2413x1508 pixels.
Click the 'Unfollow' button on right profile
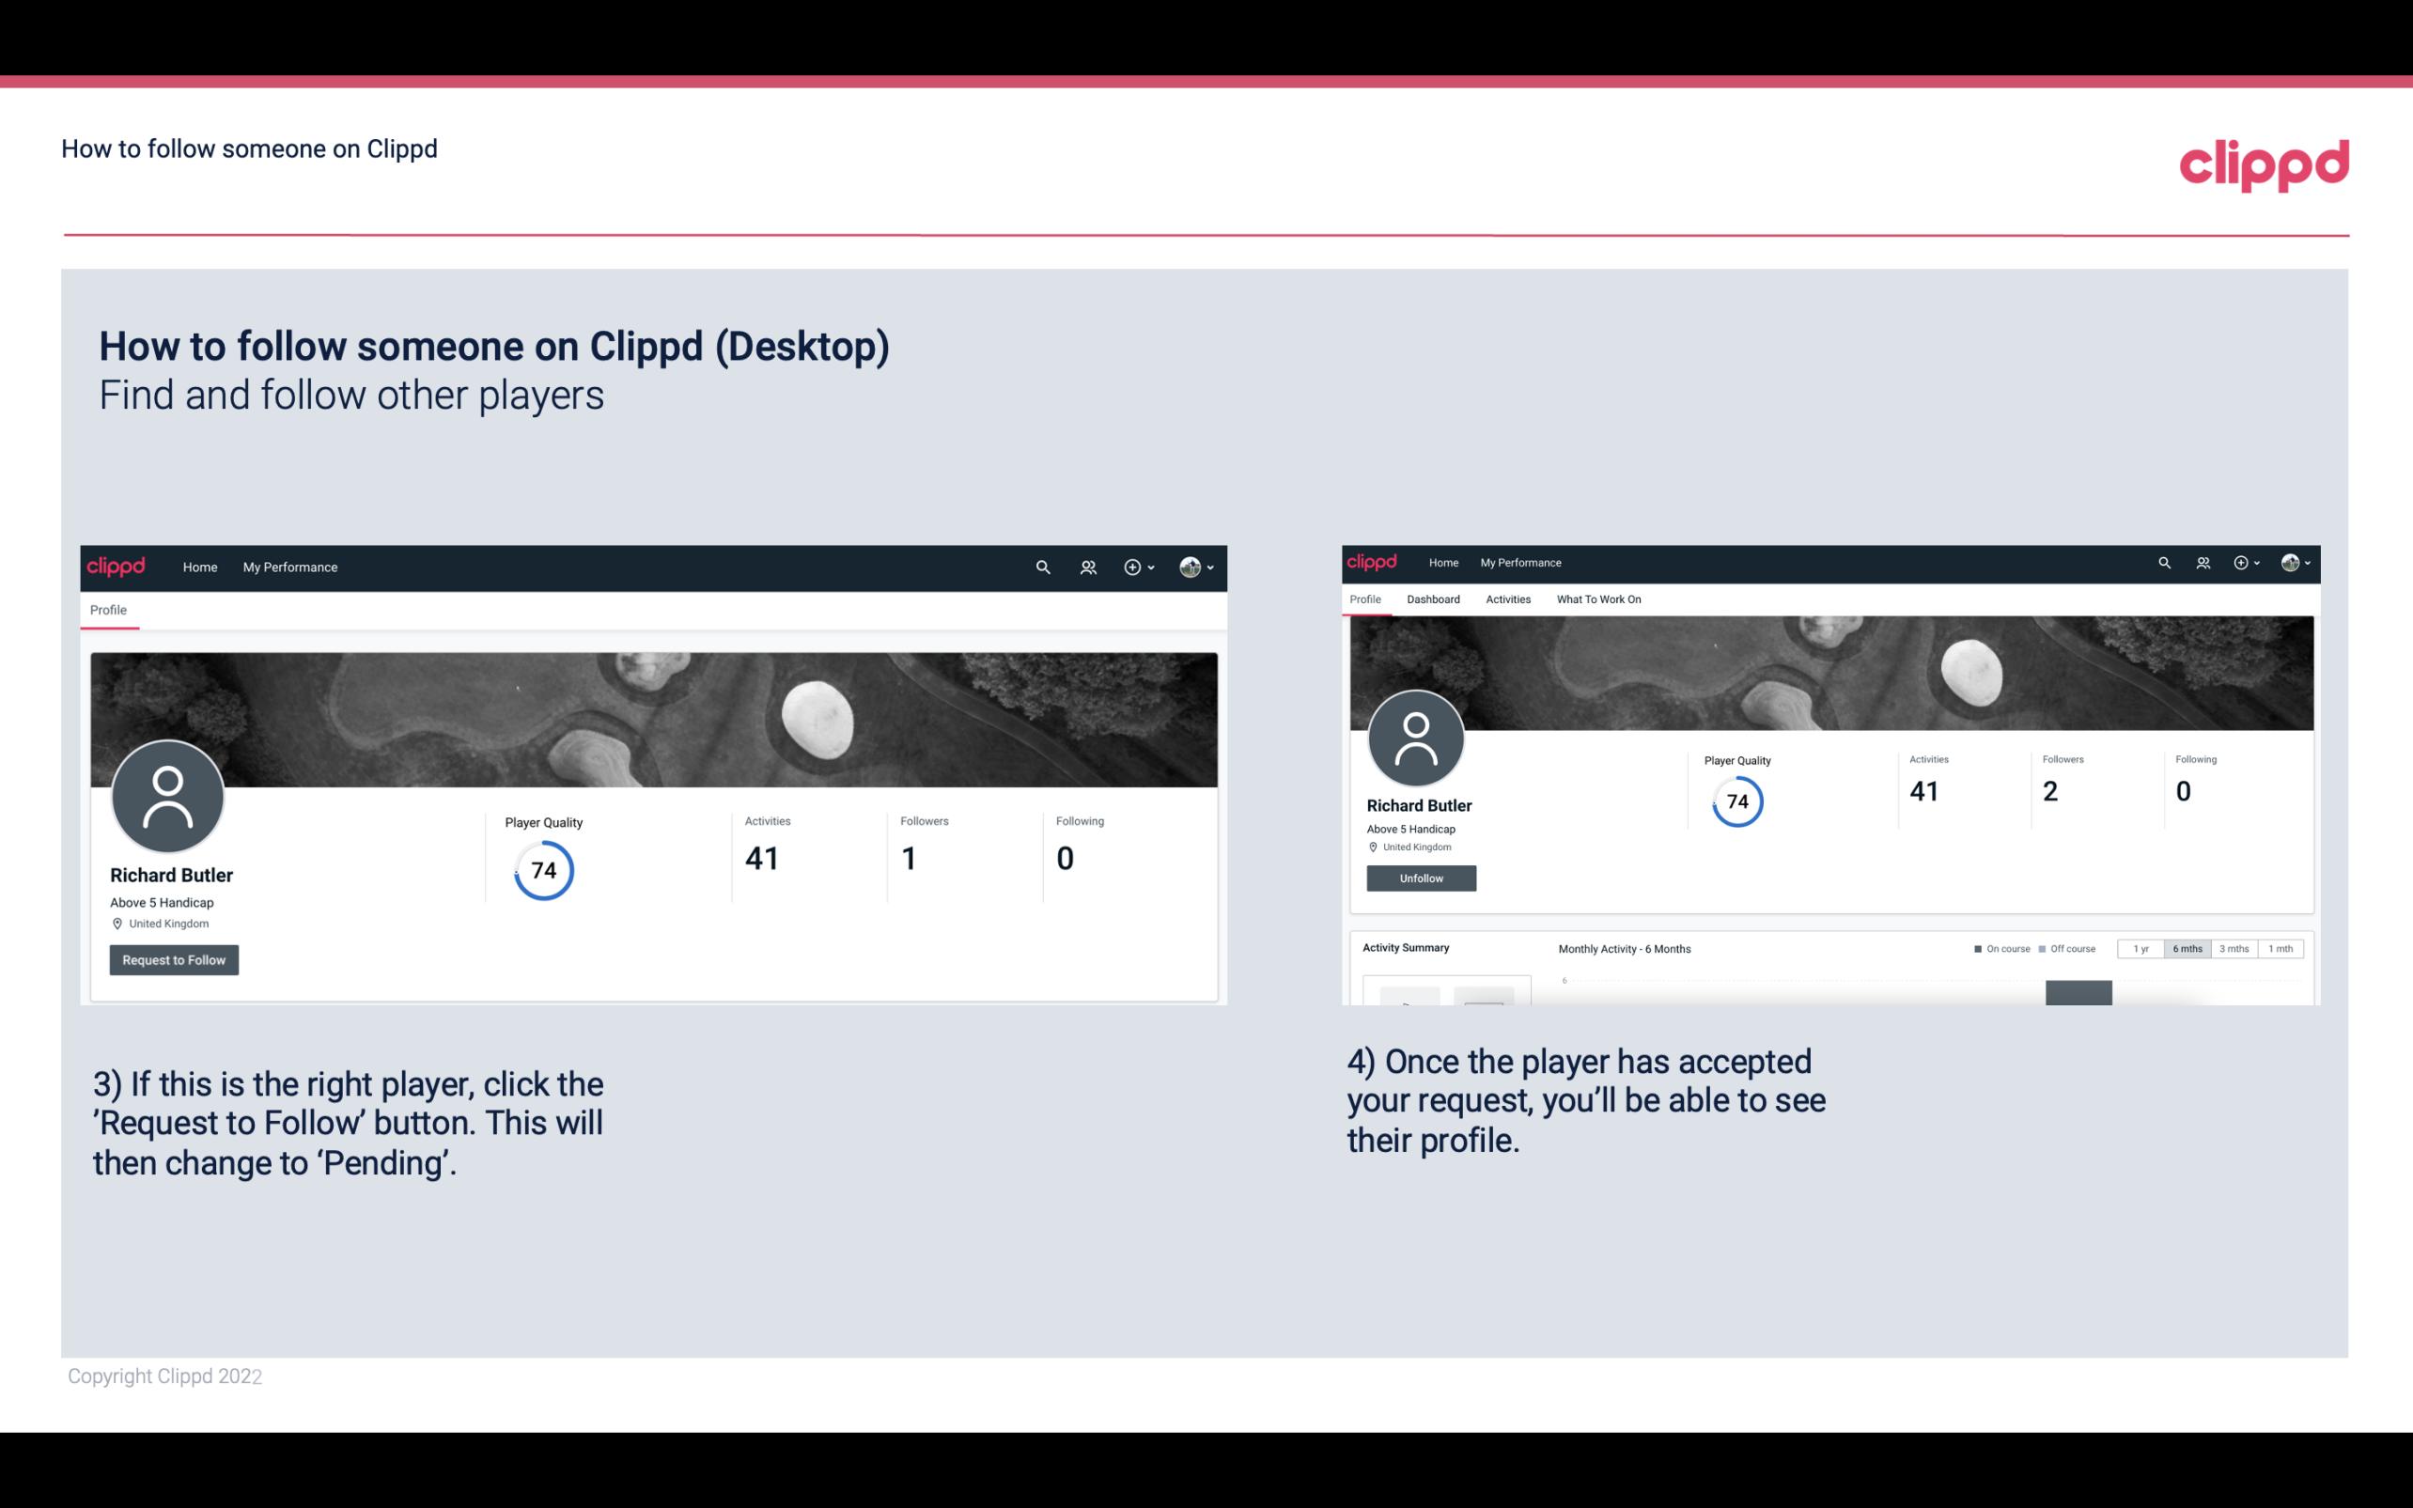tap(1419, 878)
